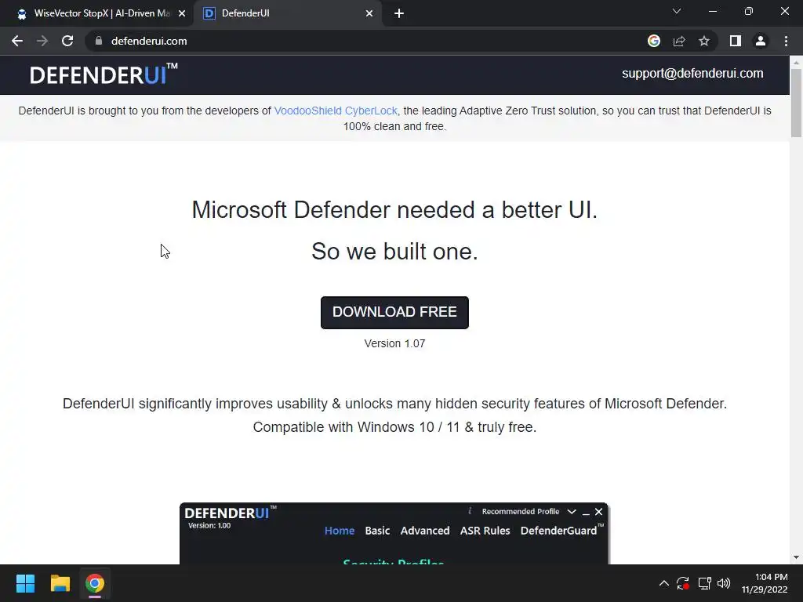Open File Explorer from the taskbar
The width and height of the screenshot is (803, 602).
coord(60,583)
